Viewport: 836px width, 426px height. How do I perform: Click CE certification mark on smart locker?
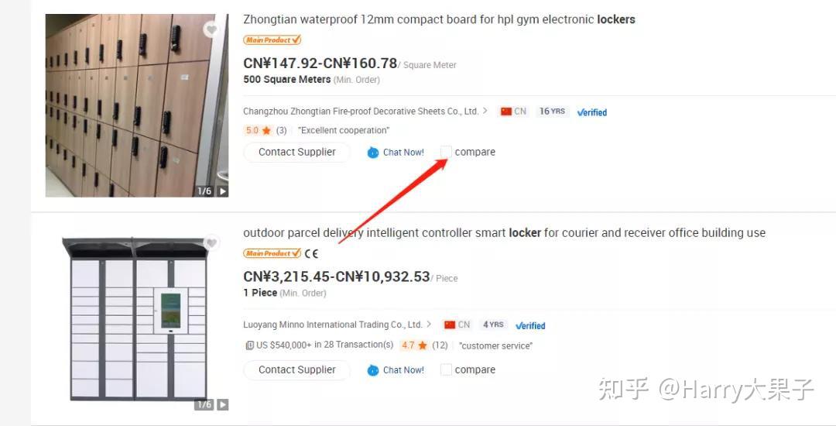click(311, 254)
